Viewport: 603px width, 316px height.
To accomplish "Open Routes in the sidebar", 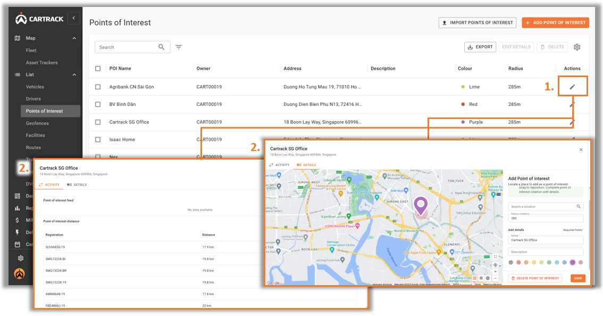I will click(x=33, y=147).
